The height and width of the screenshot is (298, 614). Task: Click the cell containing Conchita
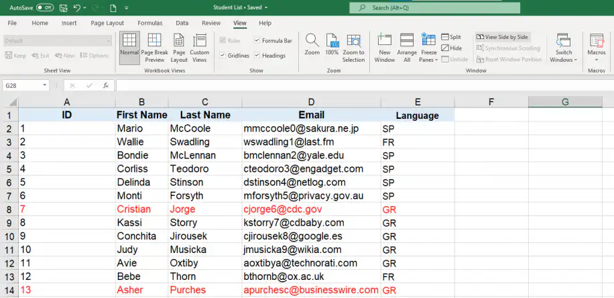[x=141, y=236]
